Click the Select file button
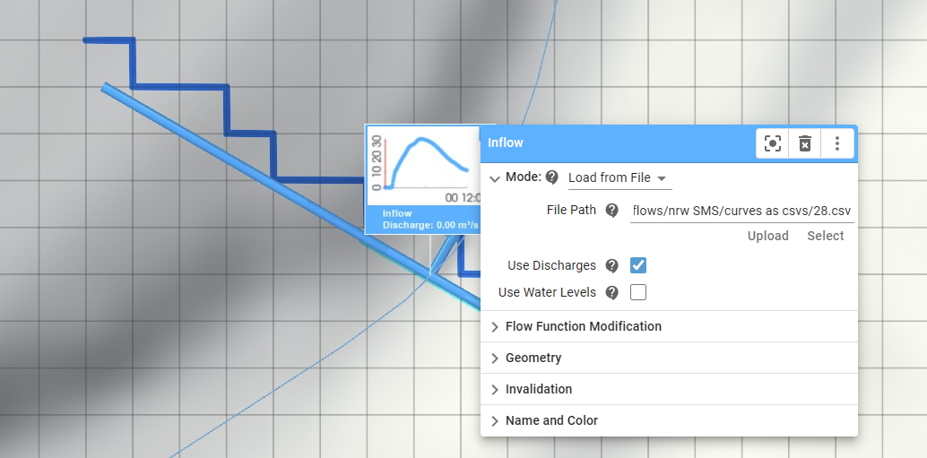This screenshot has width=927, height=458. point(825,236)
